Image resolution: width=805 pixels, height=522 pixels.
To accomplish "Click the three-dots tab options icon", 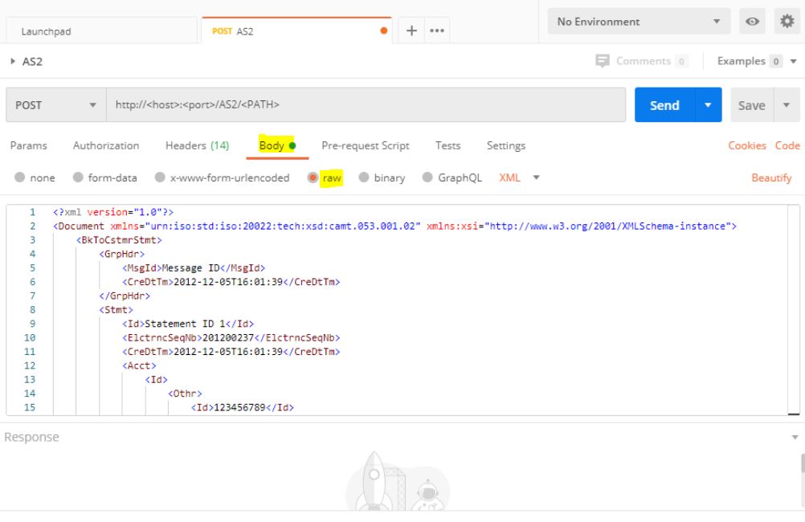I will pos(435,31).
